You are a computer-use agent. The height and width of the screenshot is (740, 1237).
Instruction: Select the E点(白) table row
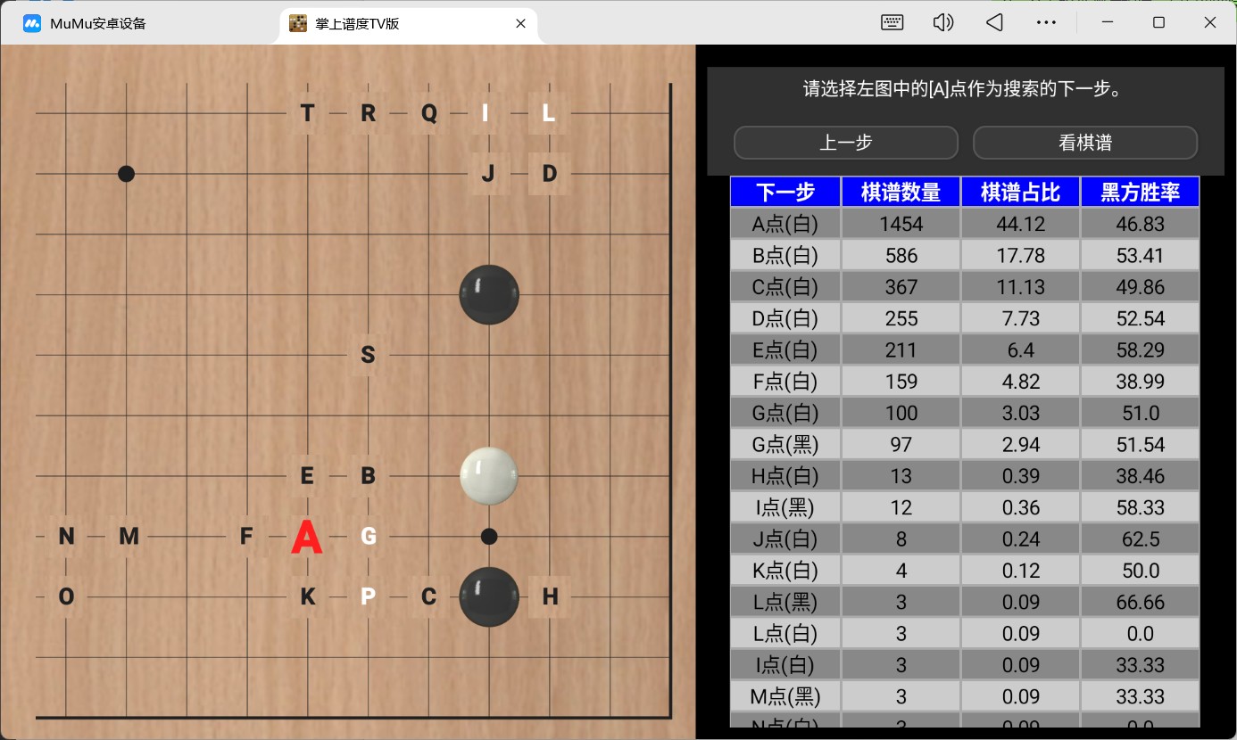(785, 350)
